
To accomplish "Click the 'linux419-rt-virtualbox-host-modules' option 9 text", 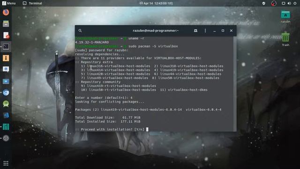I will (x=121, y=86).
